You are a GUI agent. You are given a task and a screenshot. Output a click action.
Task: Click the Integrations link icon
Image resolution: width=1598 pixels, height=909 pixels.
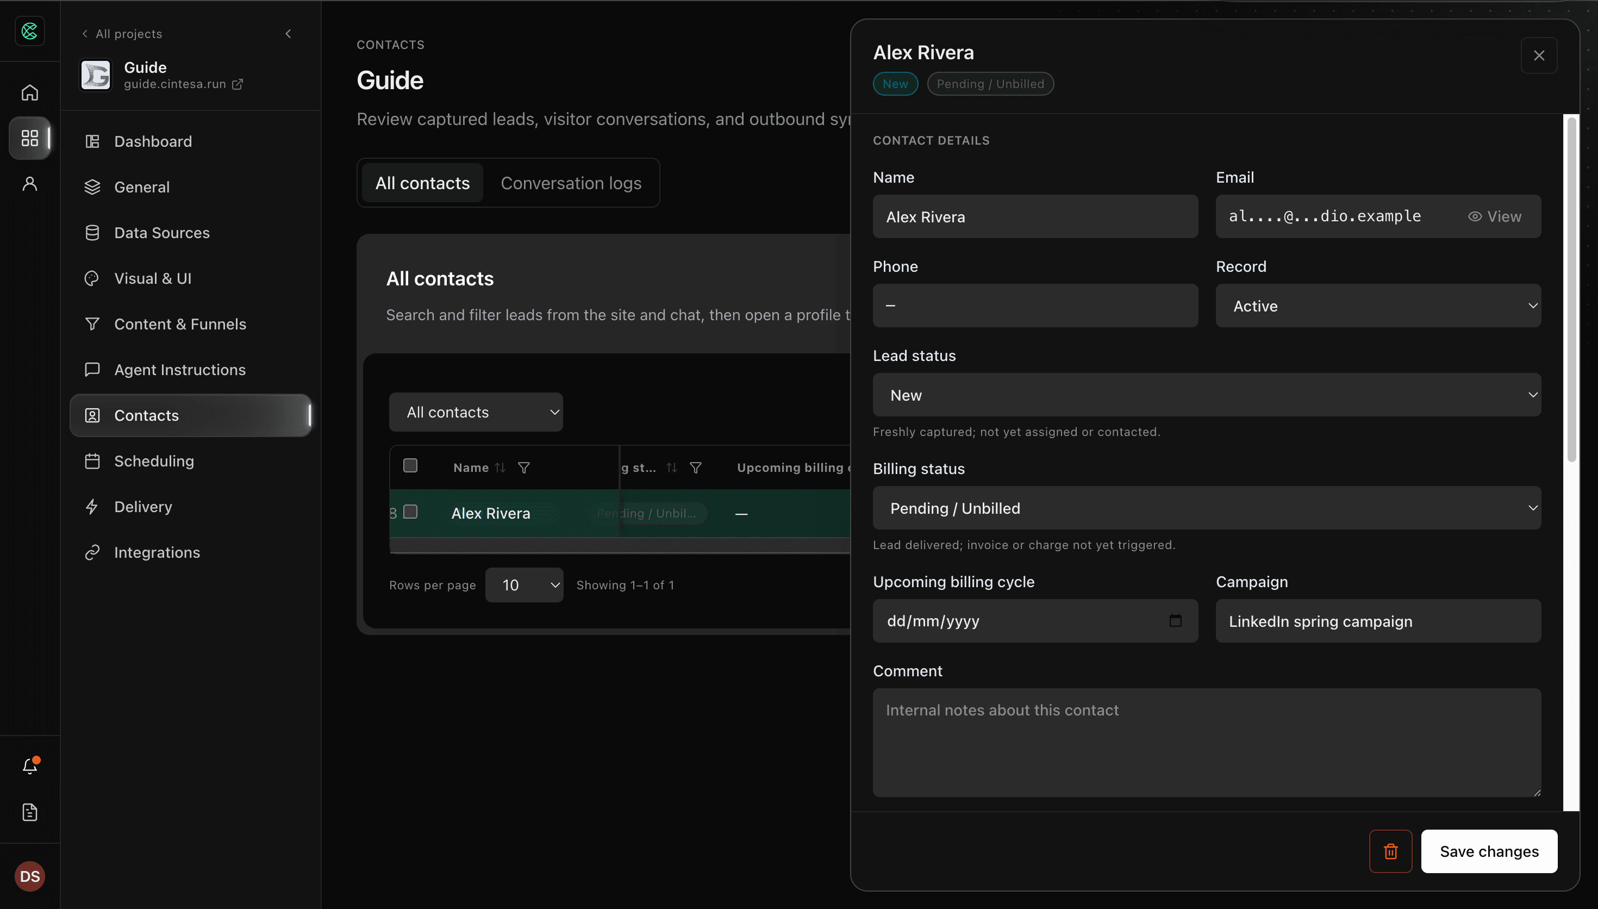[92, 552]
